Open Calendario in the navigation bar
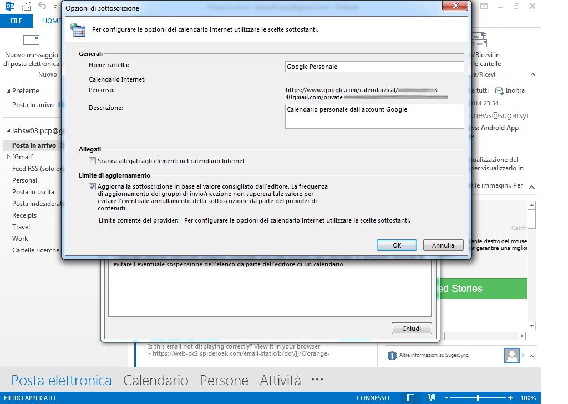Screen dimensions: 568x404 coord(155,381)
